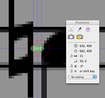The width and height of the screenshot is (105, 98).
Task: Click the circle endpoint coordinates '632, 409'
Action: [x=86, y=46]
